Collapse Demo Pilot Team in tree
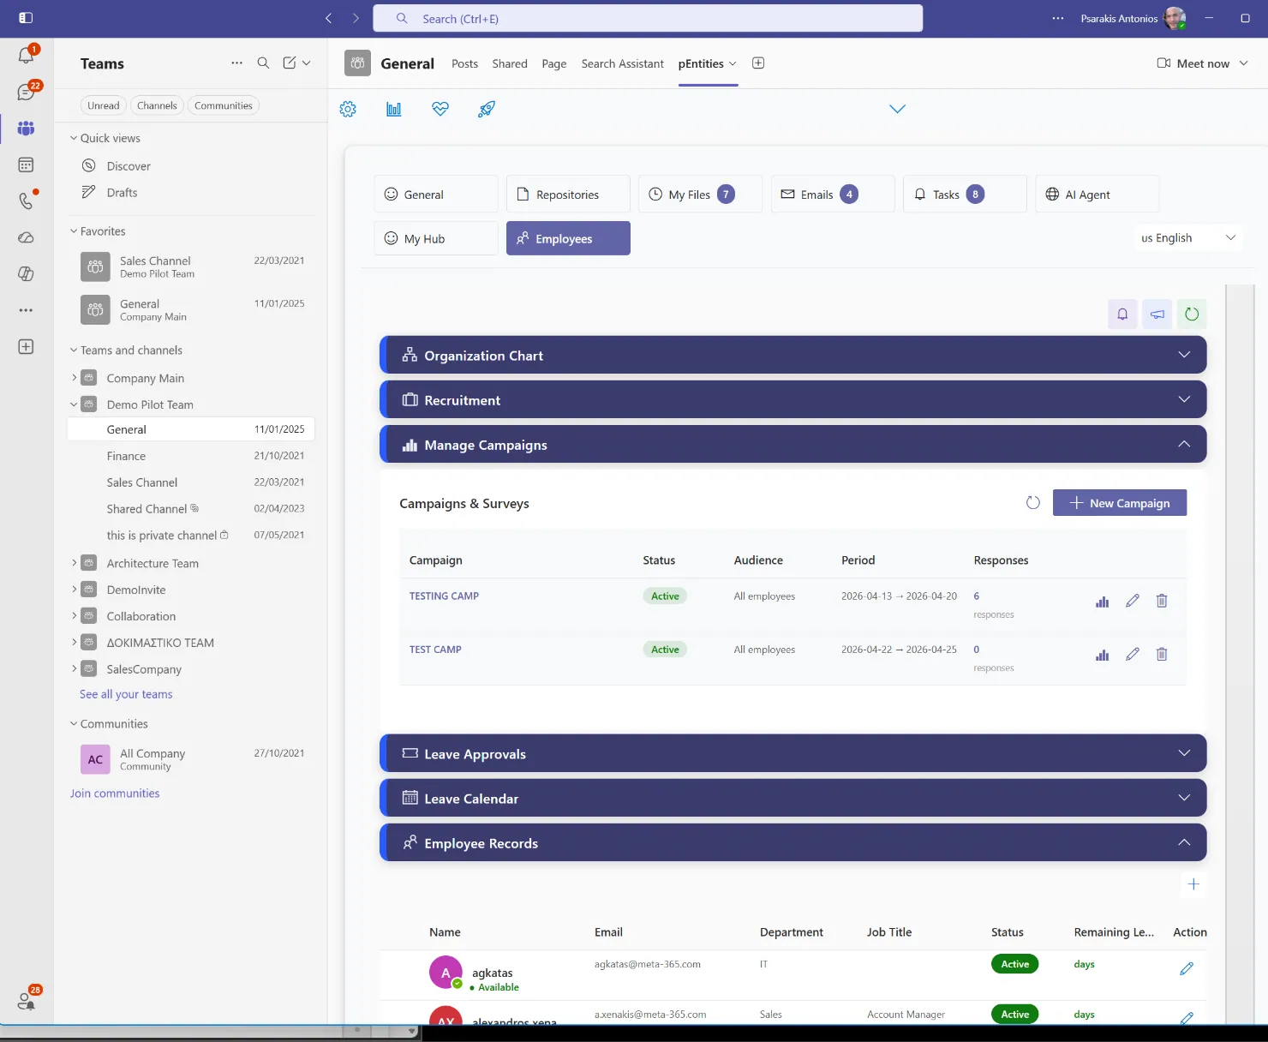 click(x=74, y=404)
